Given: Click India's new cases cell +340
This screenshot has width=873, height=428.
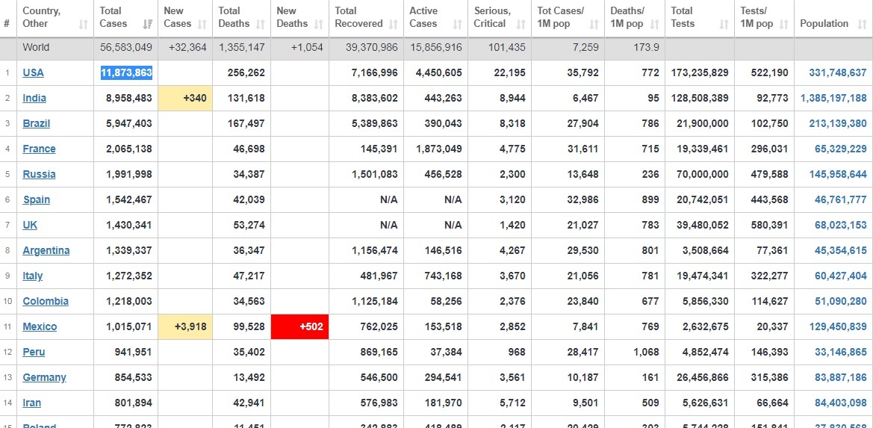Looking at the screenshot, I should (x=185, y=98).
